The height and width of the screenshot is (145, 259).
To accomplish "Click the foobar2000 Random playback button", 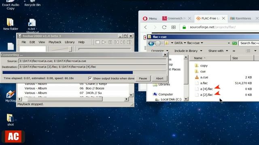I will tap(129, 42).
